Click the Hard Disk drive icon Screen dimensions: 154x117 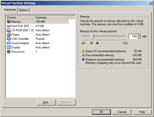pyautogui.click(x=9, y=26)
